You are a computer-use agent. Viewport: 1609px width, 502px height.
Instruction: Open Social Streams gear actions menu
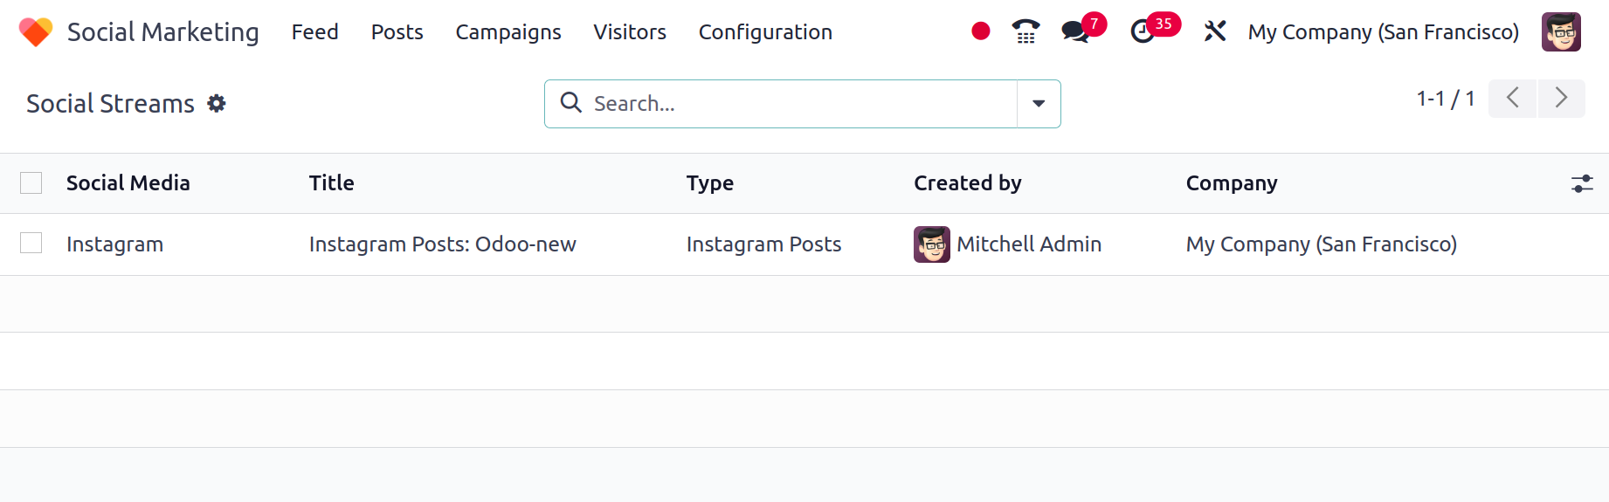click(x=217, y=103)
